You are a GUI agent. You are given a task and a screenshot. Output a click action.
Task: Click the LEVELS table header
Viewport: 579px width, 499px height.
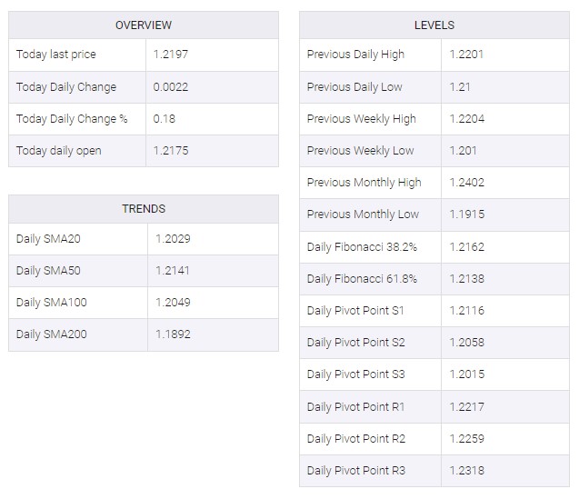434,25
